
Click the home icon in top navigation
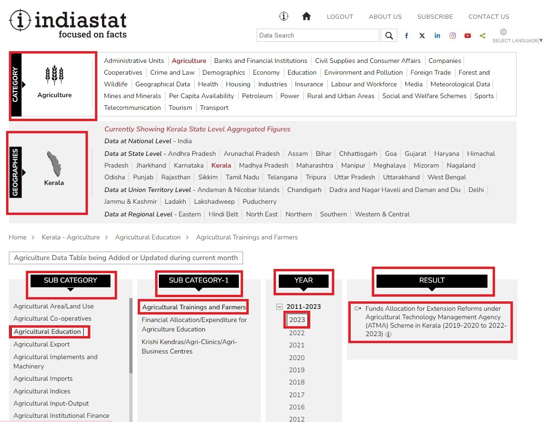pos(306,16)
